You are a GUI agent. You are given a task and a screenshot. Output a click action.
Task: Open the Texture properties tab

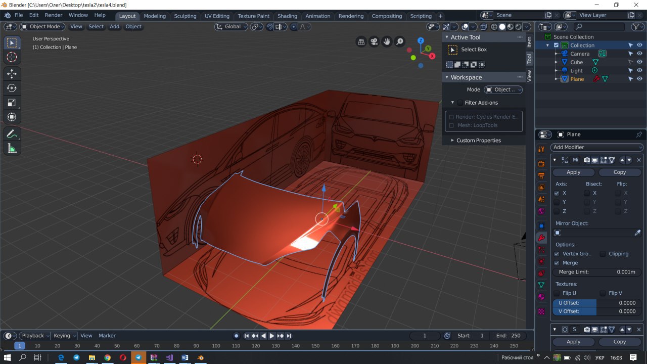click(x=541, y=311)
